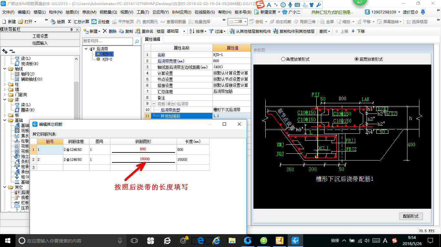441x247 pixels.
Task: Open the 钢筋量(Q) menu
Action: (108, 12)
